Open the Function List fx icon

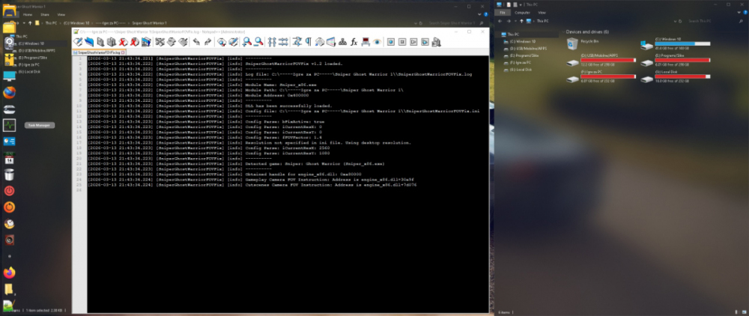click(x=353, y=42)
